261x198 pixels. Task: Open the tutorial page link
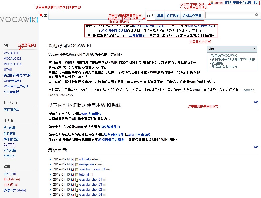tap(84, 175)
